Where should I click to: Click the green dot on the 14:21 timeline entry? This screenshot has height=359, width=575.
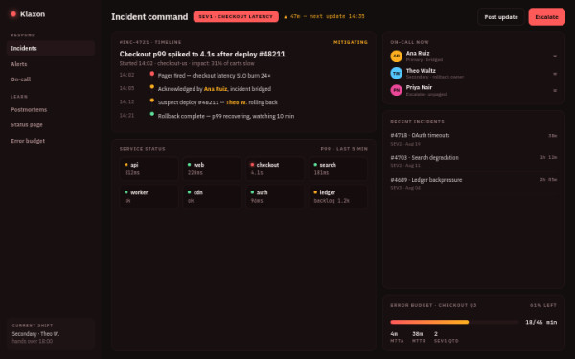click(x=151, y=114)
